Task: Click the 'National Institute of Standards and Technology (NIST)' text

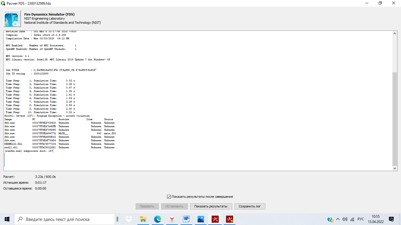Action: pyautogui.click(x=63, y=23)
